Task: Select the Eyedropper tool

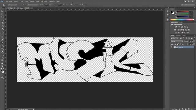Action: 2,26
